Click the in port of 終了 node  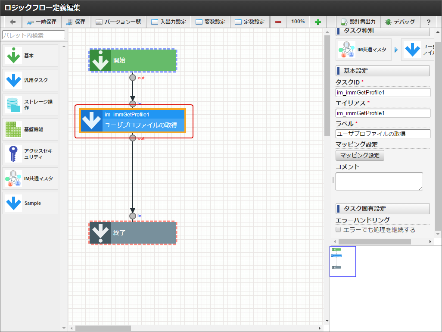point(133,216)
